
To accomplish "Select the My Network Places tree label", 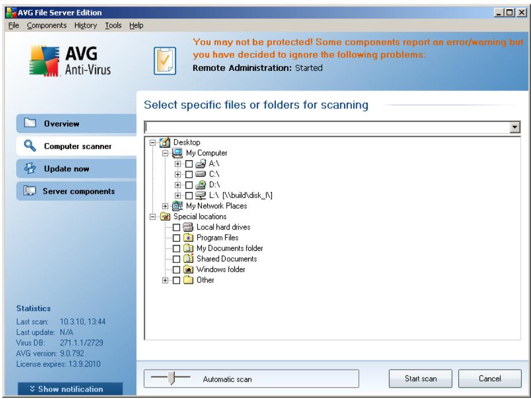I will point(216,206).
